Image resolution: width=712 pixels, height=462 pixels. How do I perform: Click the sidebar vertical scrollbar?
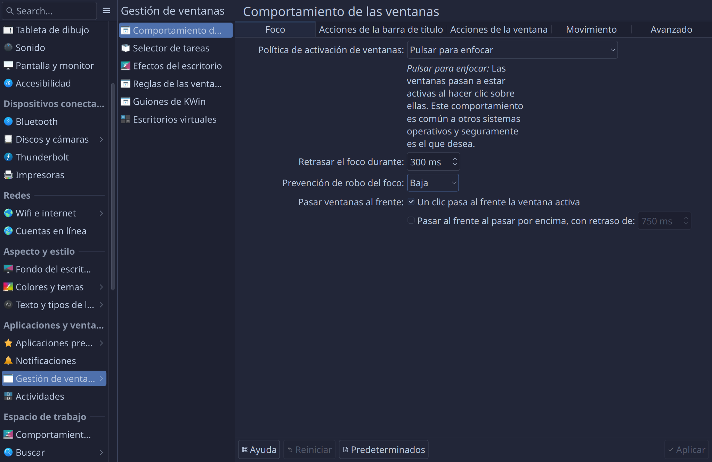coord(113,186)
